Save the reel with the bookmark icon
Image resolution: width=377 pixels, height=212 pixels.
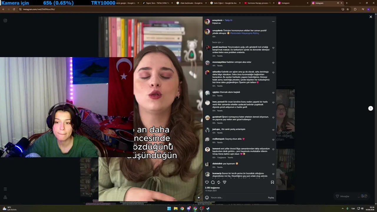click(272, 182)
